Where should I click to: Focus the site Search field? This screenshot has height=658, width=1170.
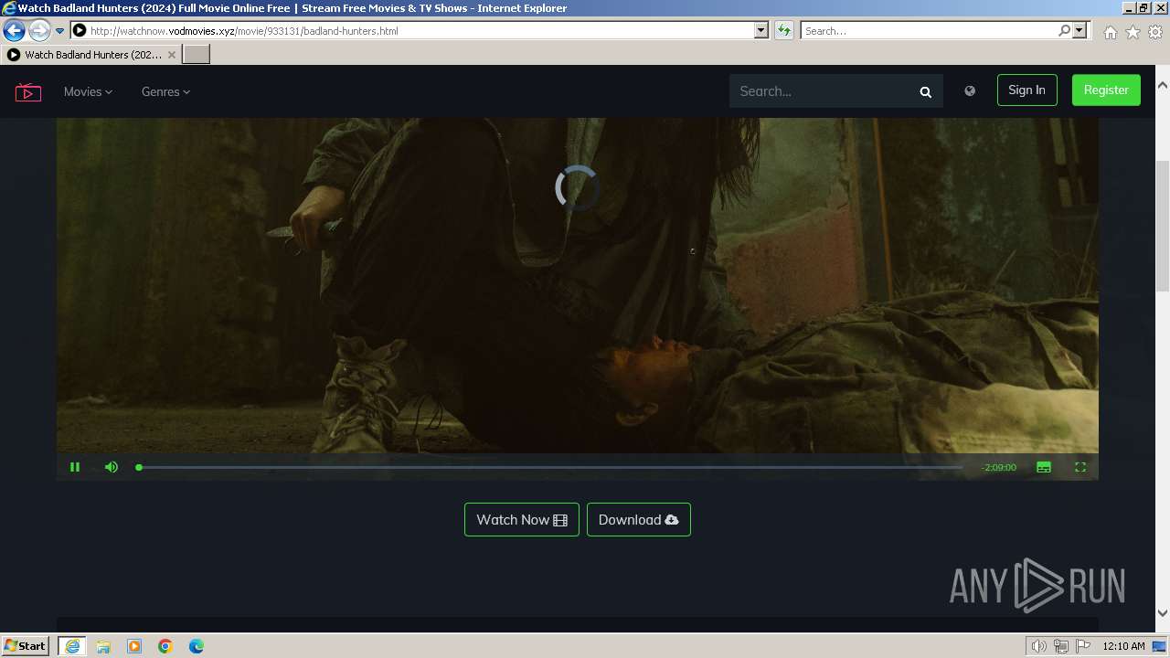click(823, 91)
